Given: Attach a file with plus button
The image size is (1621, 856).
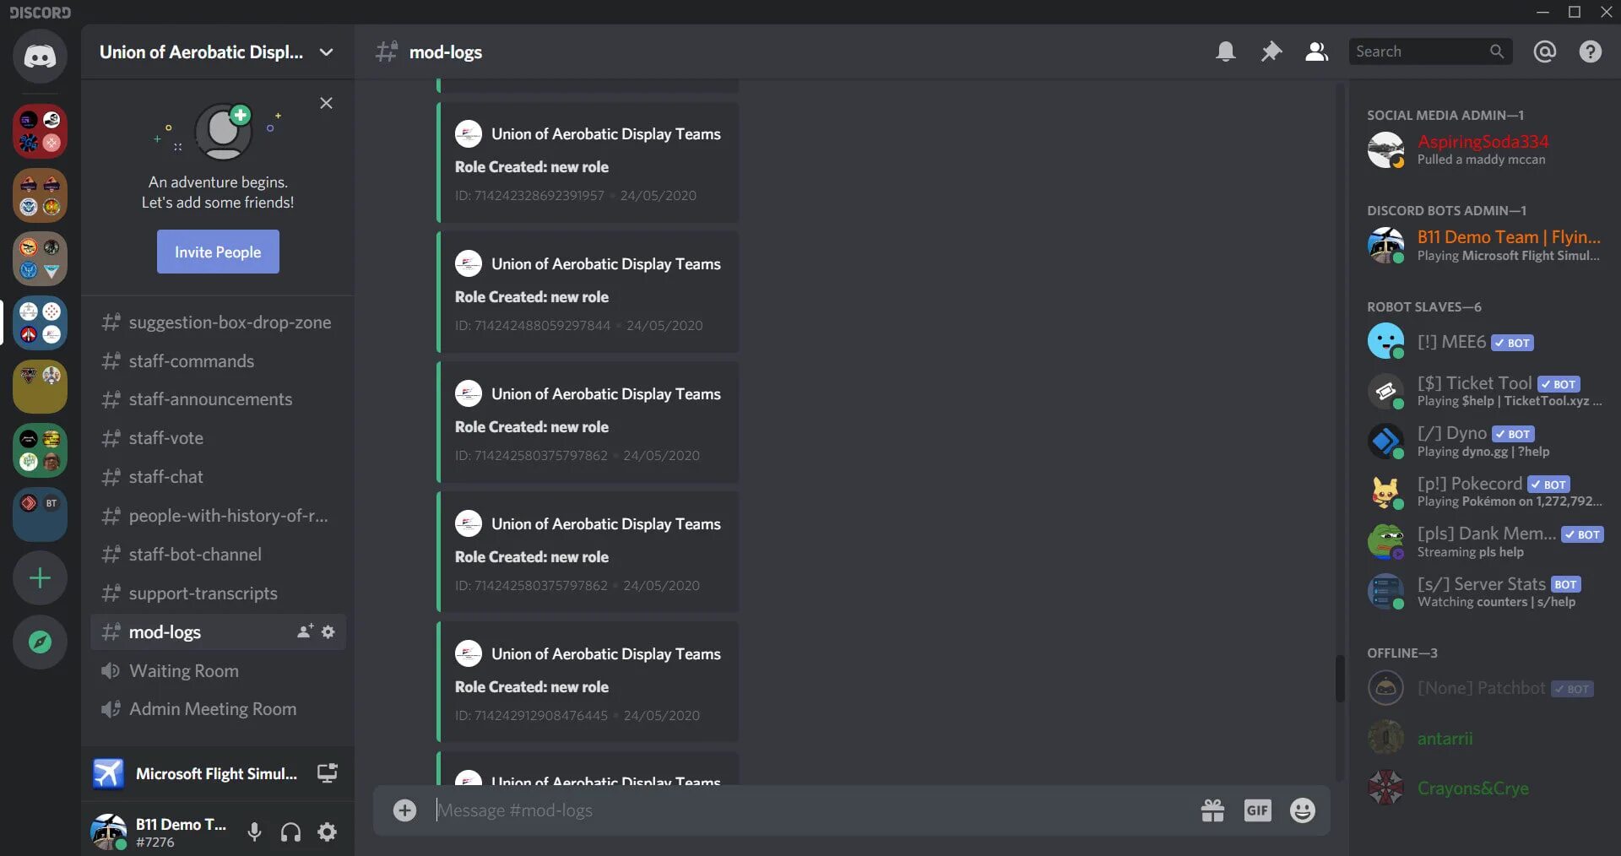Looking at the screenshot, I should [x=404, y=810].
